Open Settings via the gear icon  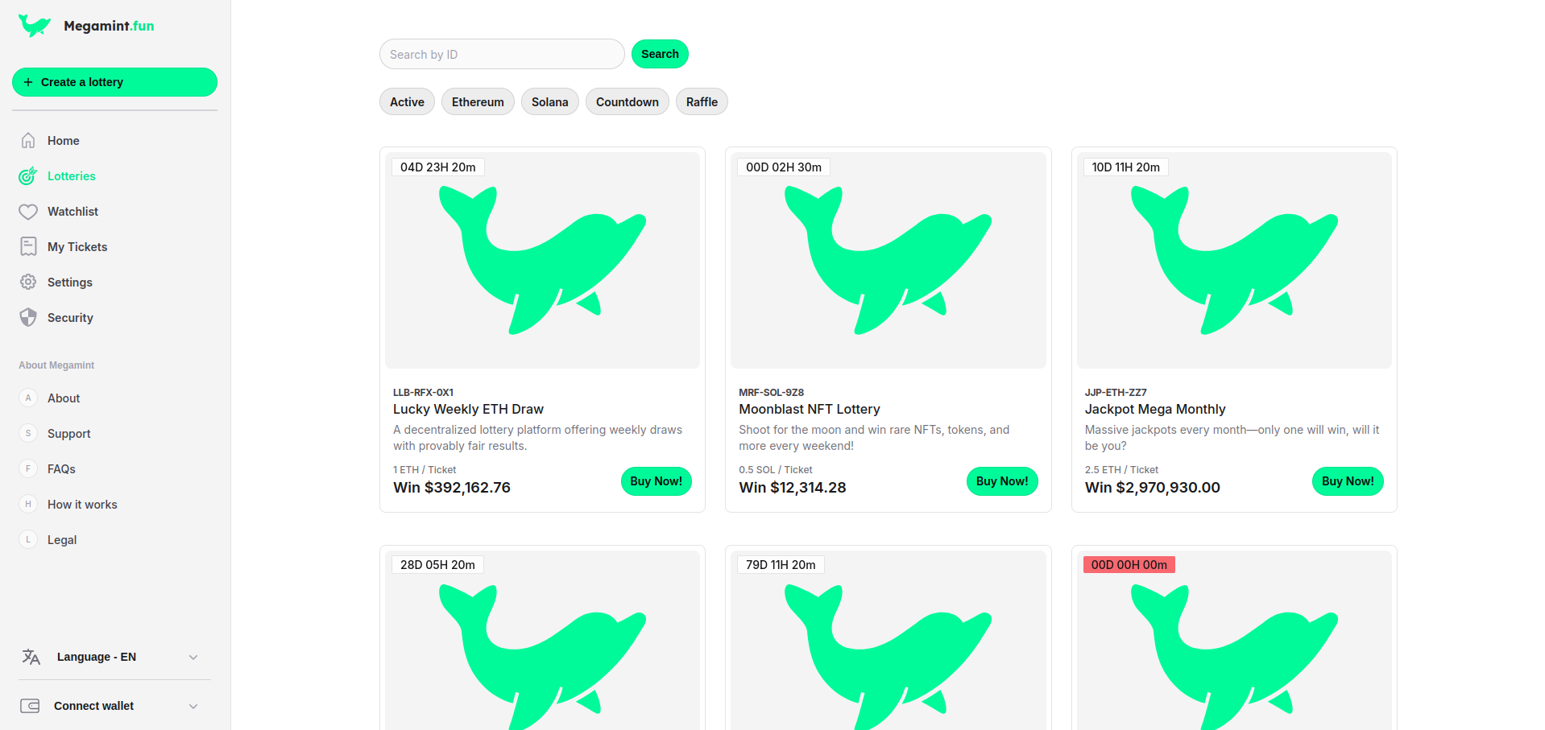pyautogui.click(x=28, y=283)
